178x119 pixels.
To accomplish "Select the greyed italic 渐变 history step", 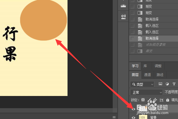I will coord(154,51).
